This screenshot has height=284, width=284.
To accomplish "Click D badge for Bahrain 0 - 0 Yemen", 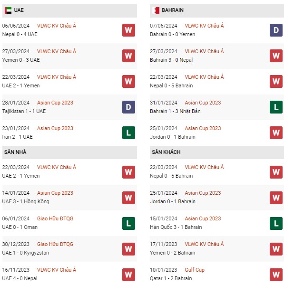I will (x=276, y=30).
